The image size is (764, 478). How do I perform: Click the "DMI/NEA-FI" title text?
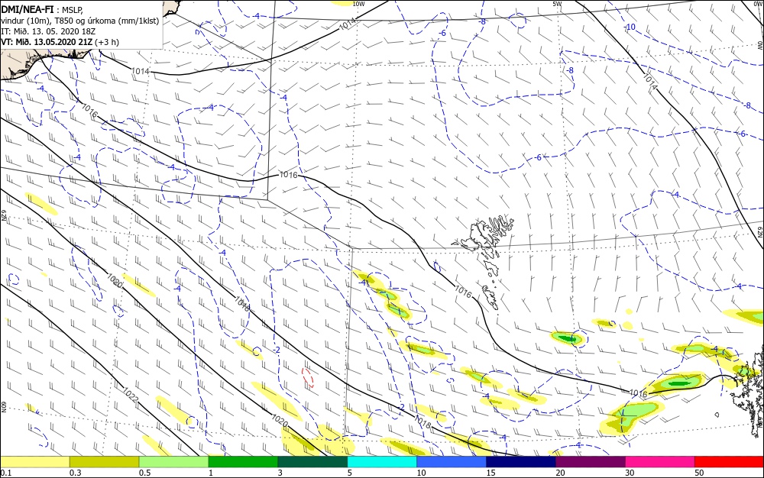pos(26,8)
